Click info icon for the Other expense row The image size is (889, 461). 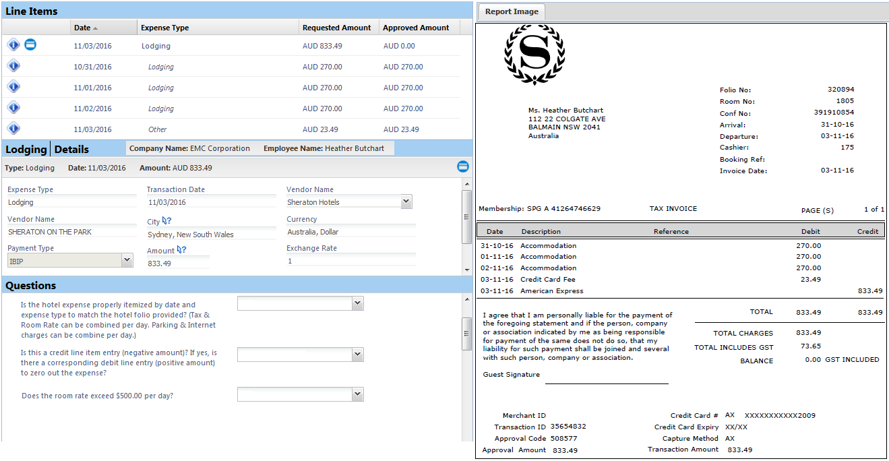[x=13, y=129]
